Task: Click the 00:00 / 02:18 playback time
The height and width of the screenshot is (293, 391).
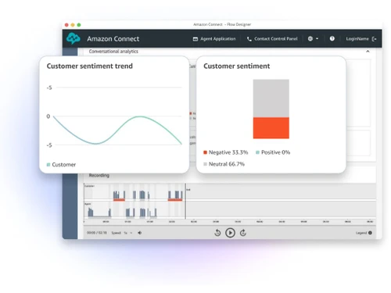Action: (x=97, y=233)
